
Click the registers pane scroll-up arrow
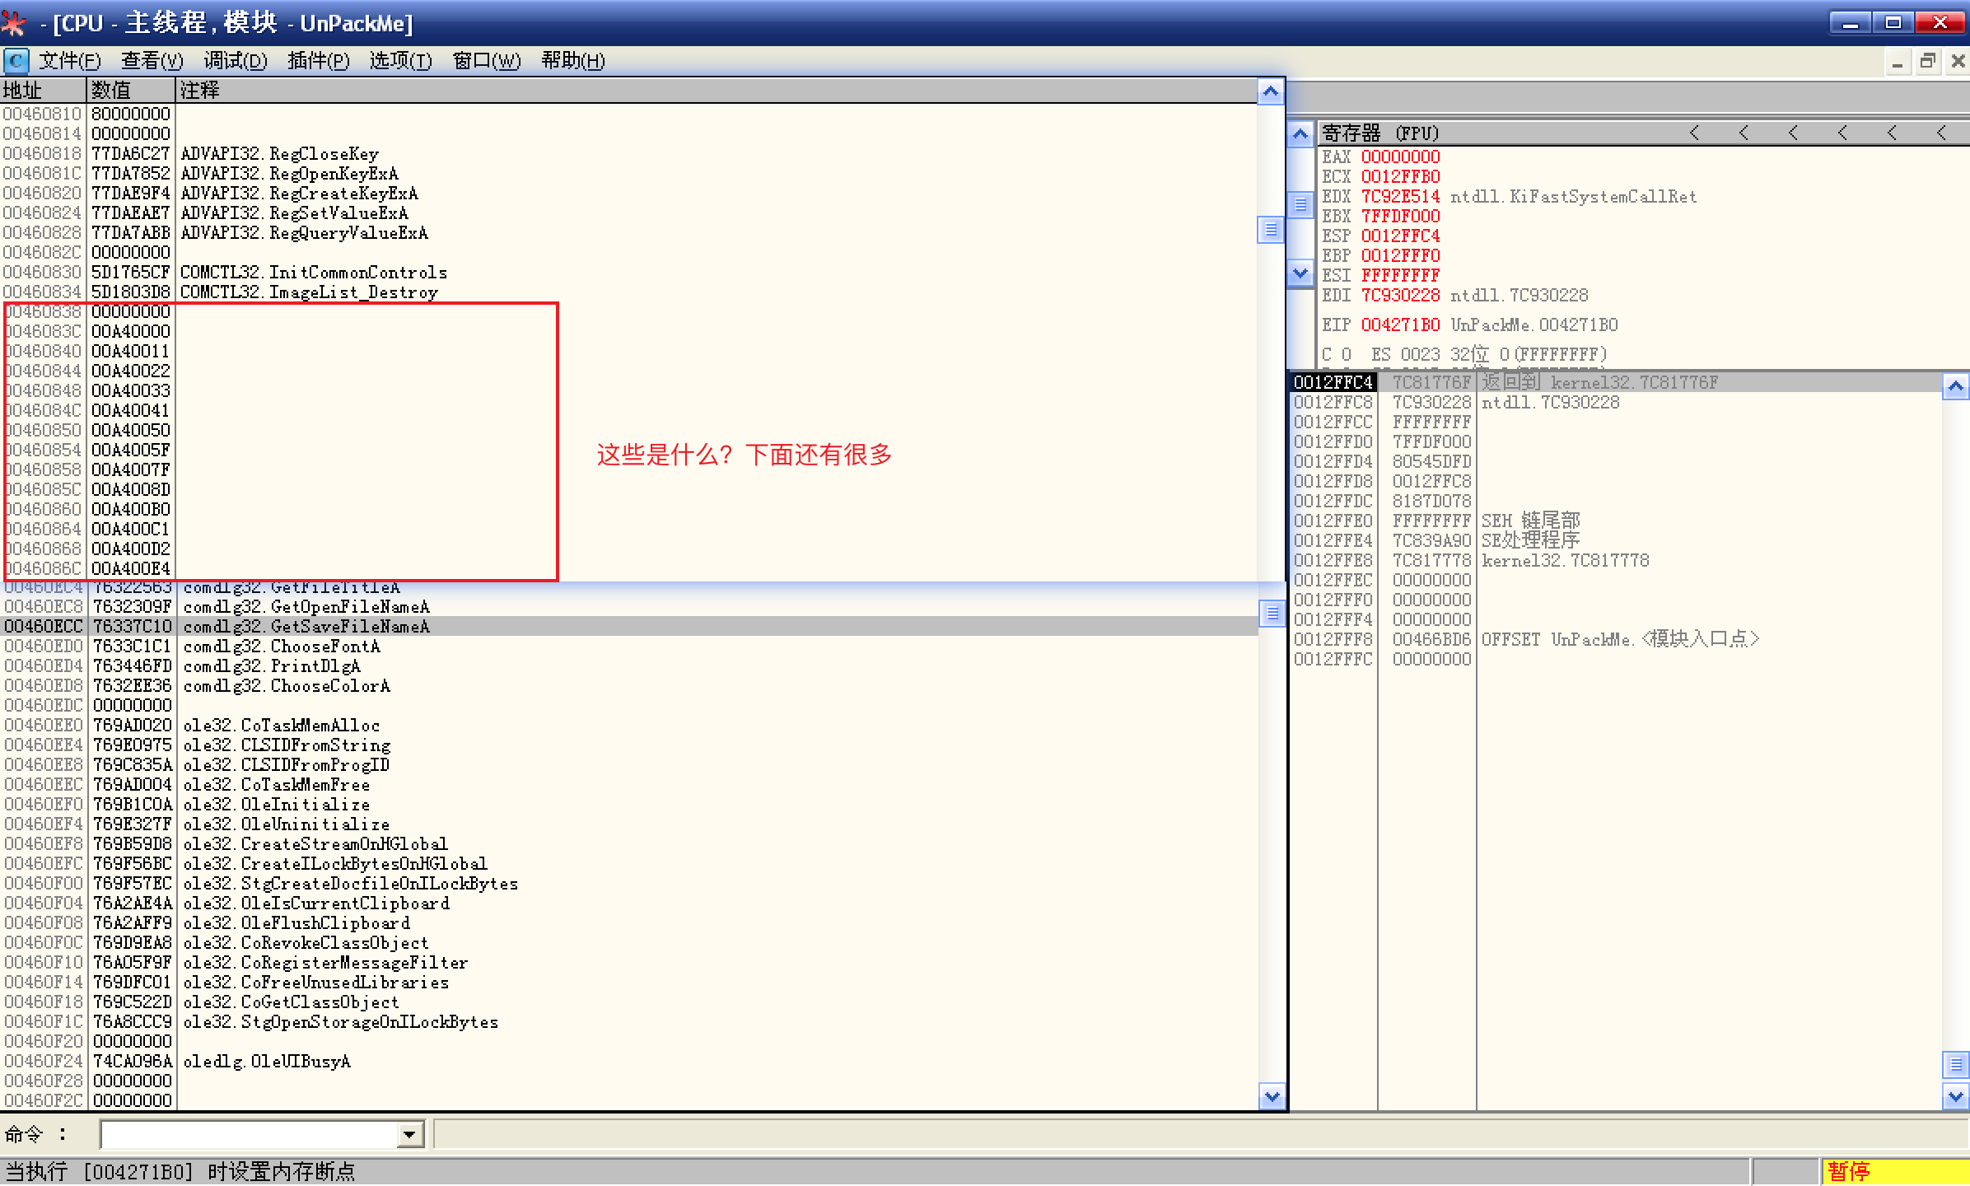click(x=1300, y=134)
